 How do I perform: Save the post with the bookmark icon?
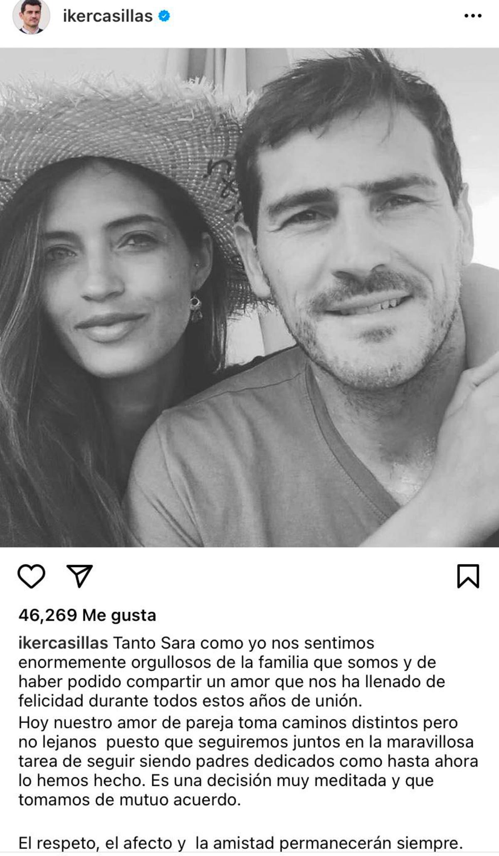468,576
